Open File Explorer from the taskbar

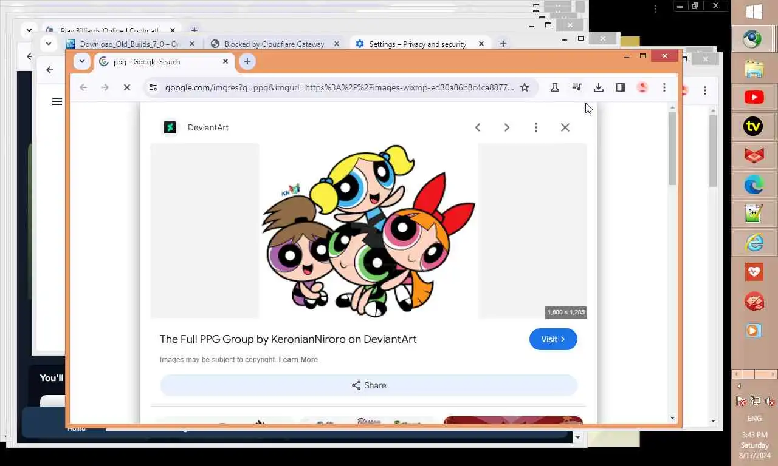[754, 69]
